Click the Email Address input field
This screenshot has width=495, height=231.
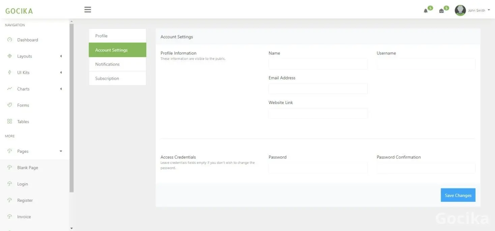click(x=318, y=89)
